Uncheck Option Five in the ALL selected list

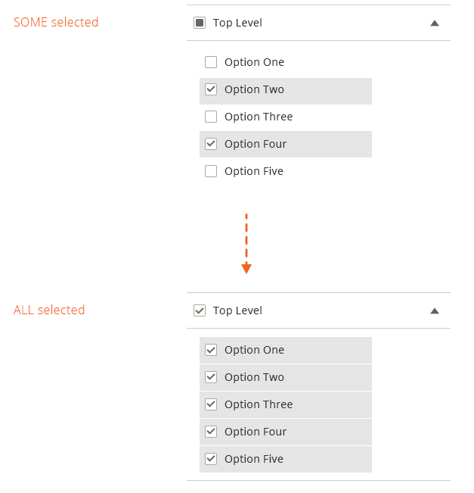[x=211, y=459]
